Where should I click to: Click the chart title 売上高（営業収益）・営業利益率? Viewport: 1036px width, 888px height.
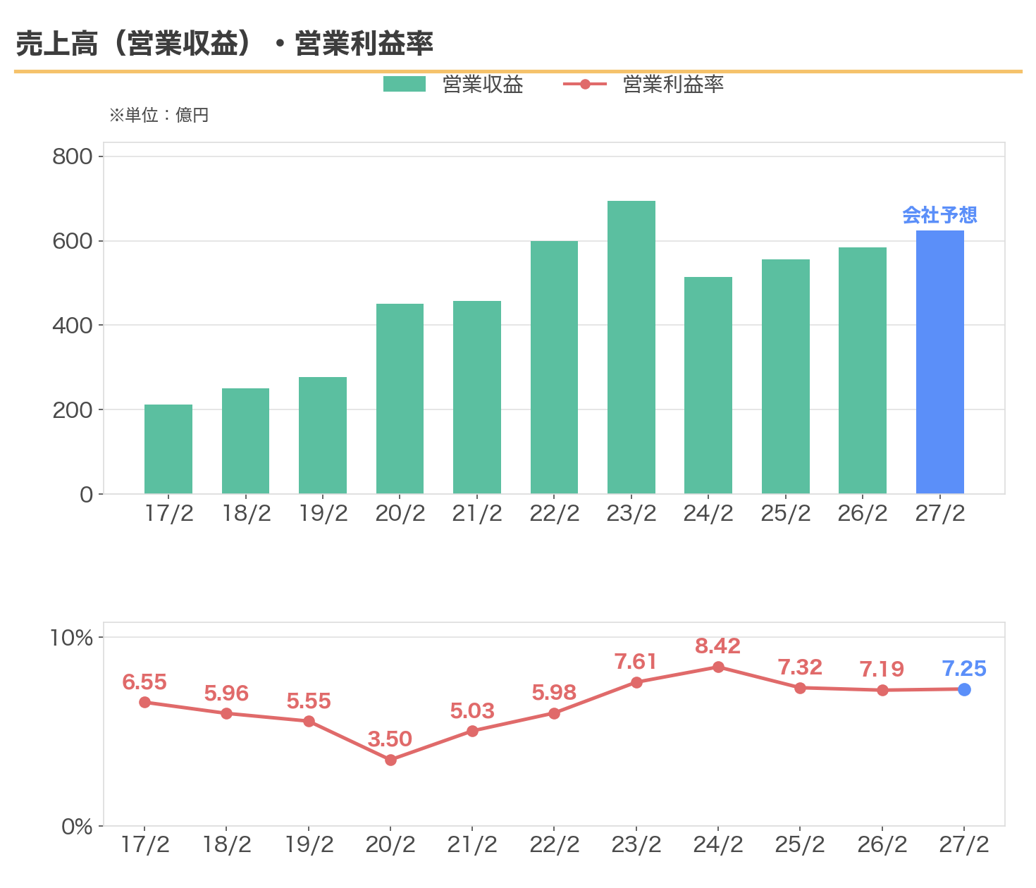[x=224, y=44]
